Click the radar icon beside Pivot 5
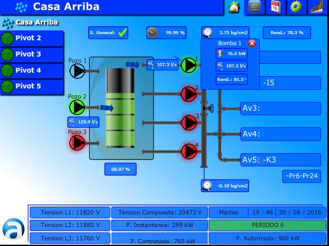329x246 pixels. [x=7, y=87]
